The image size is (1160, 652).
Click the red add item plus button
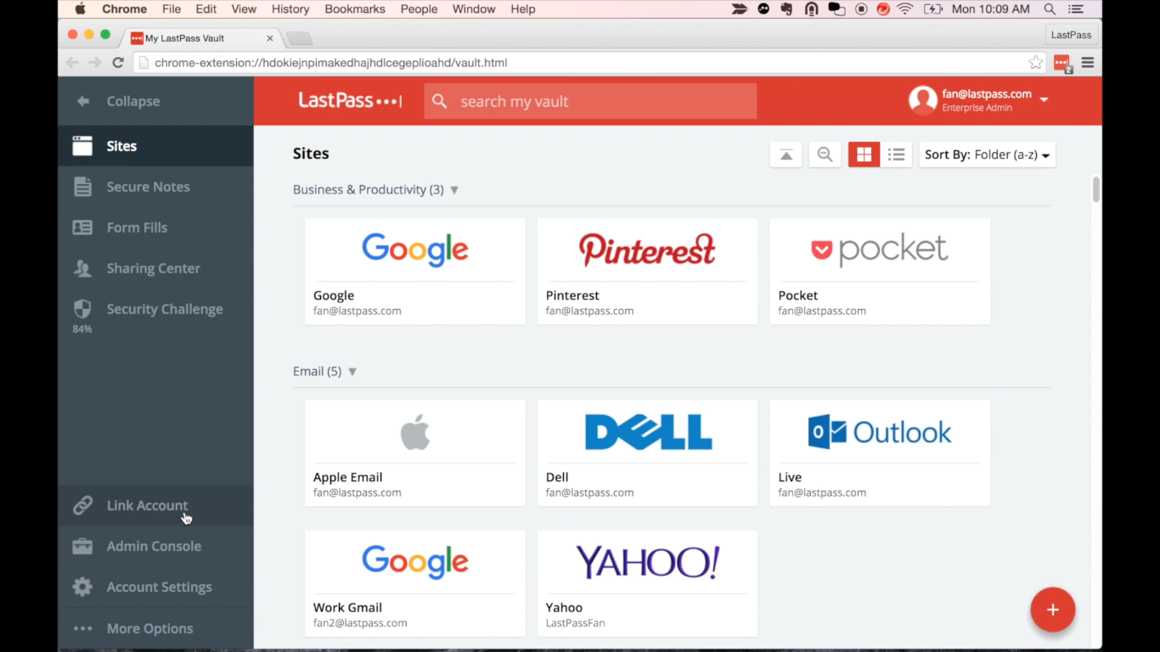click(x=1052, y=610)
